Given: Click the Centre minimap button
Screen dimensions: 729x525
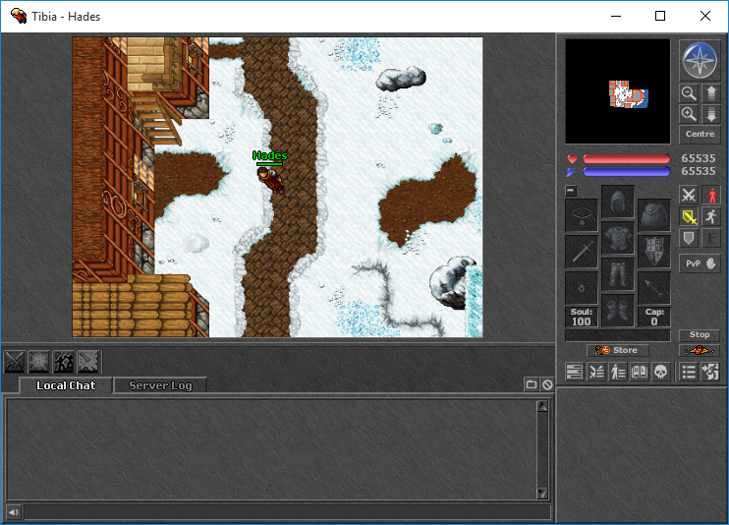Looking at the screenshot, I should pyautogui.click(x=700, y=134).
